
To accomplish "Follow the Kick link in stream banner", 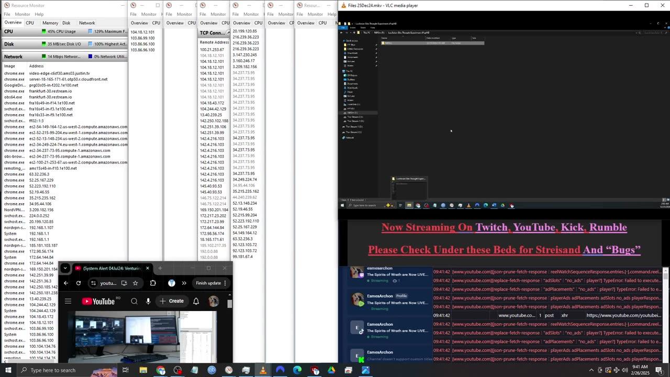I will pyautogui.click(x=573, y=227).
